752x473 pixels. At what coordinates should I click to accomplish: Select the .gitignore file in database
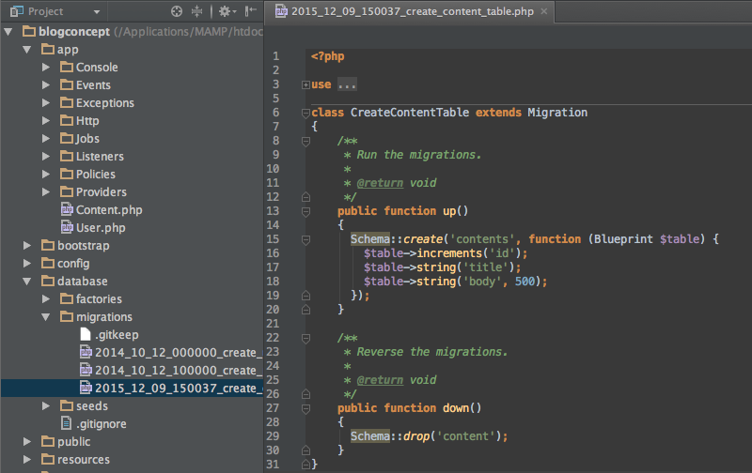(x=102, y=424)
